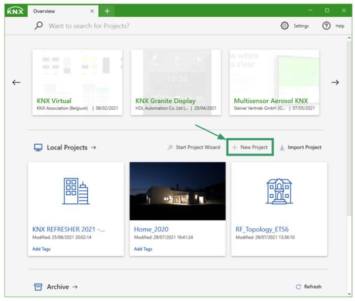Click the New Project button

250,147
